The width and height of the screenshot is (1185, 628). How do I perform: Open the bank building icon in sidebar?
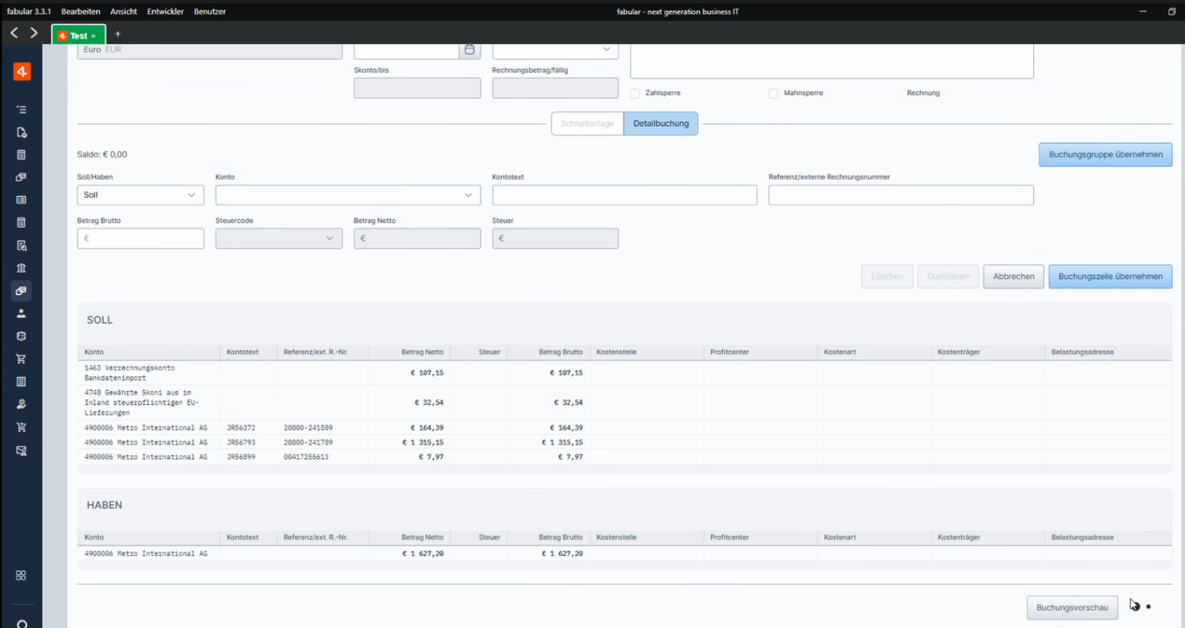pos(21,268)
